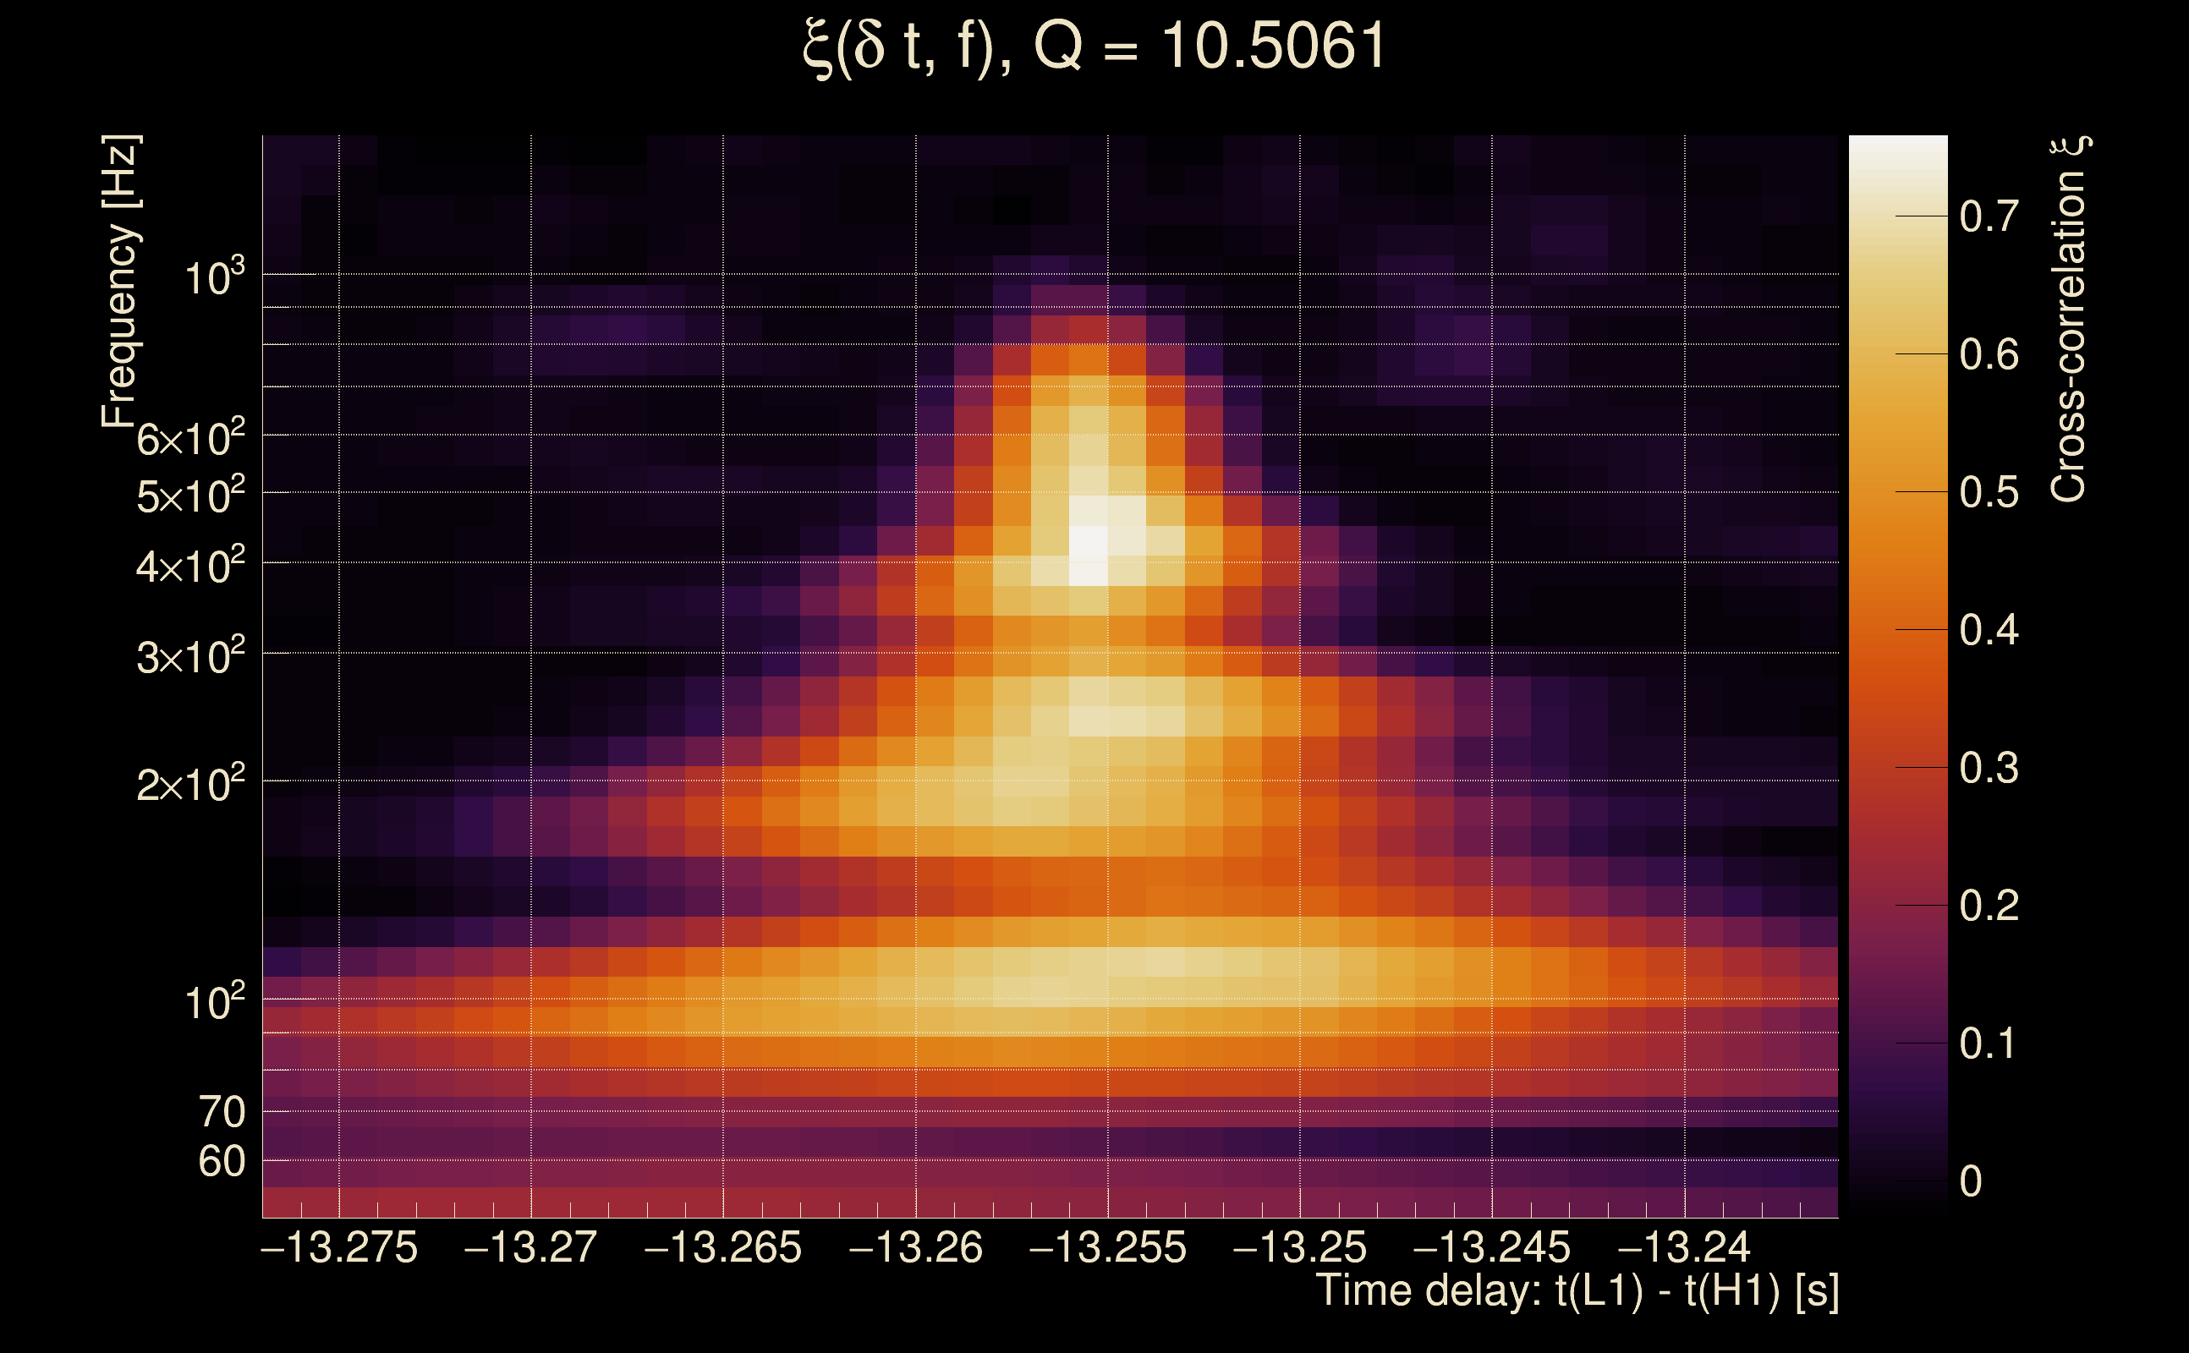2189x1353 pixels.
Task: Click the 0.1 tick label on the colorbar
Action: pos(1989,1044)
